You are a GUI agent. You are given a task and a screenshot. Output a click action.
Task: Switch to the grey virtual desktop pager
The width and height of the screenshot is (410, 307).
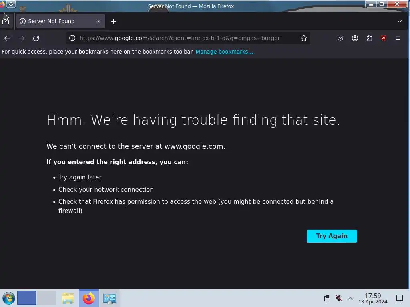tap(46, 298)
